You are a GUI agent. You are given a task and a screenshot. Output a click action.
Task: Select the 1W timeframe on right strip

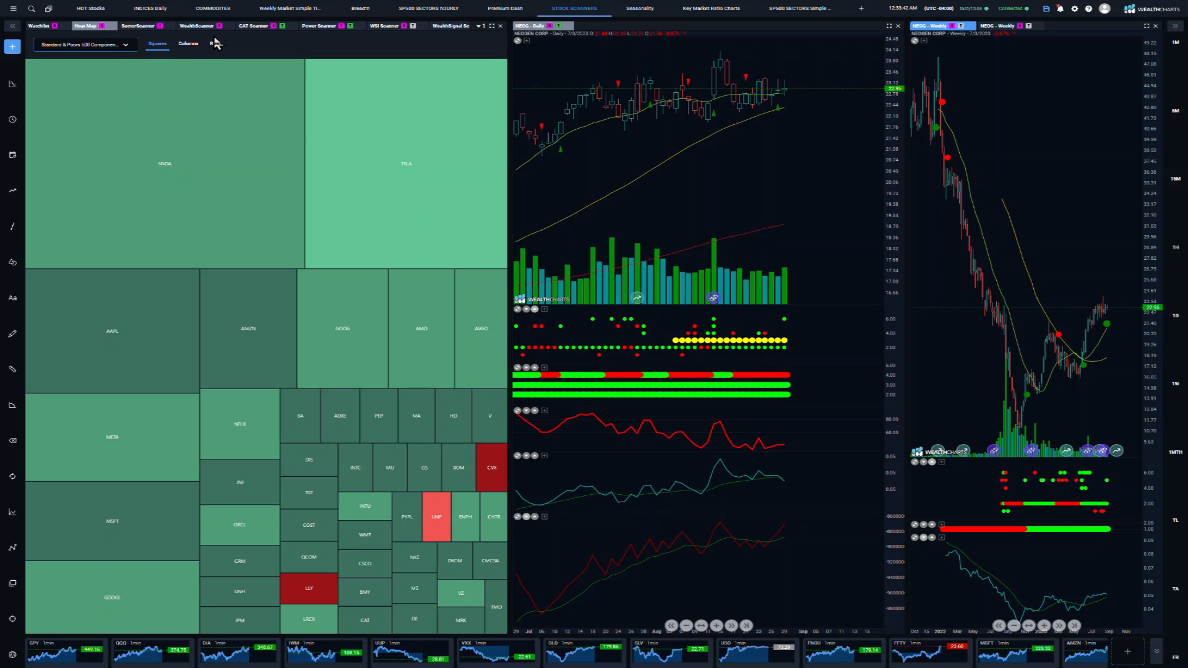1176,384
